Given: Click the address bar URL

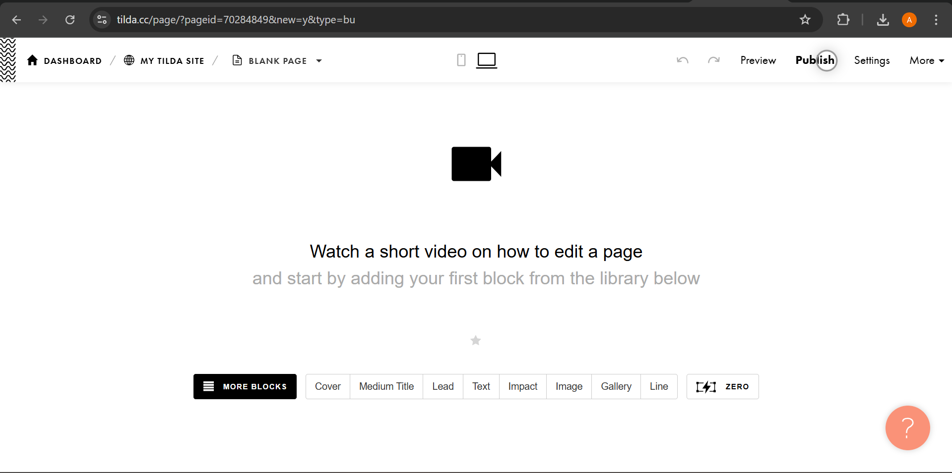Looking at the screenshot, I should [x=236, y=20].
